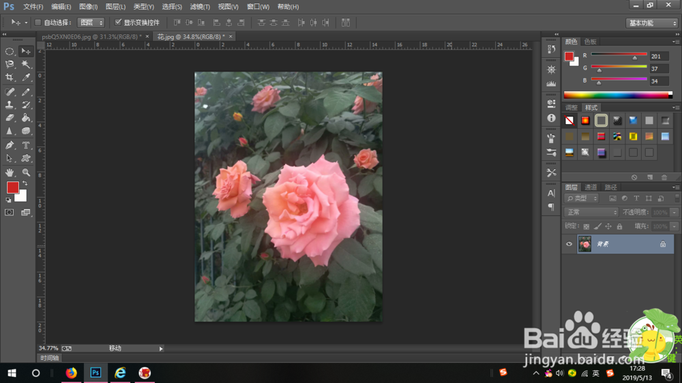Select the Hand tool
Image resolution: width=682 pixels, height=383 pixels.
[9, 172]
